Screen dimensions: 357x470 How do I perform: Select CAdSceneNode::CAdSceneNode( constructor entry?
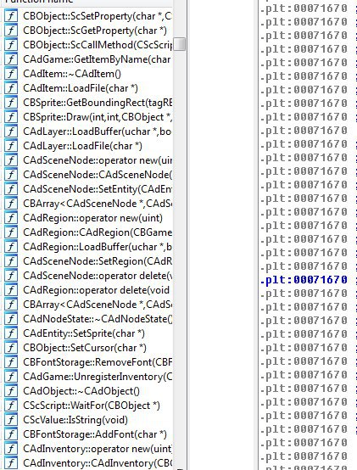click(x=98, y=175)
